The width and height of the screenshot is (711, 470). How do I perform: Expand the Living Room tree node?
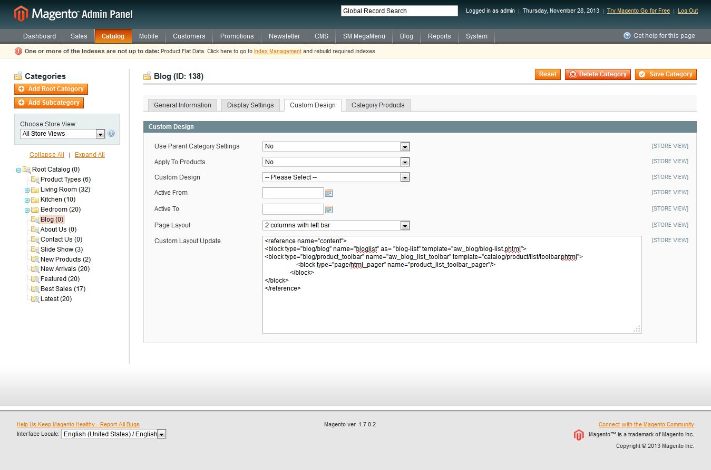point(27,190)
